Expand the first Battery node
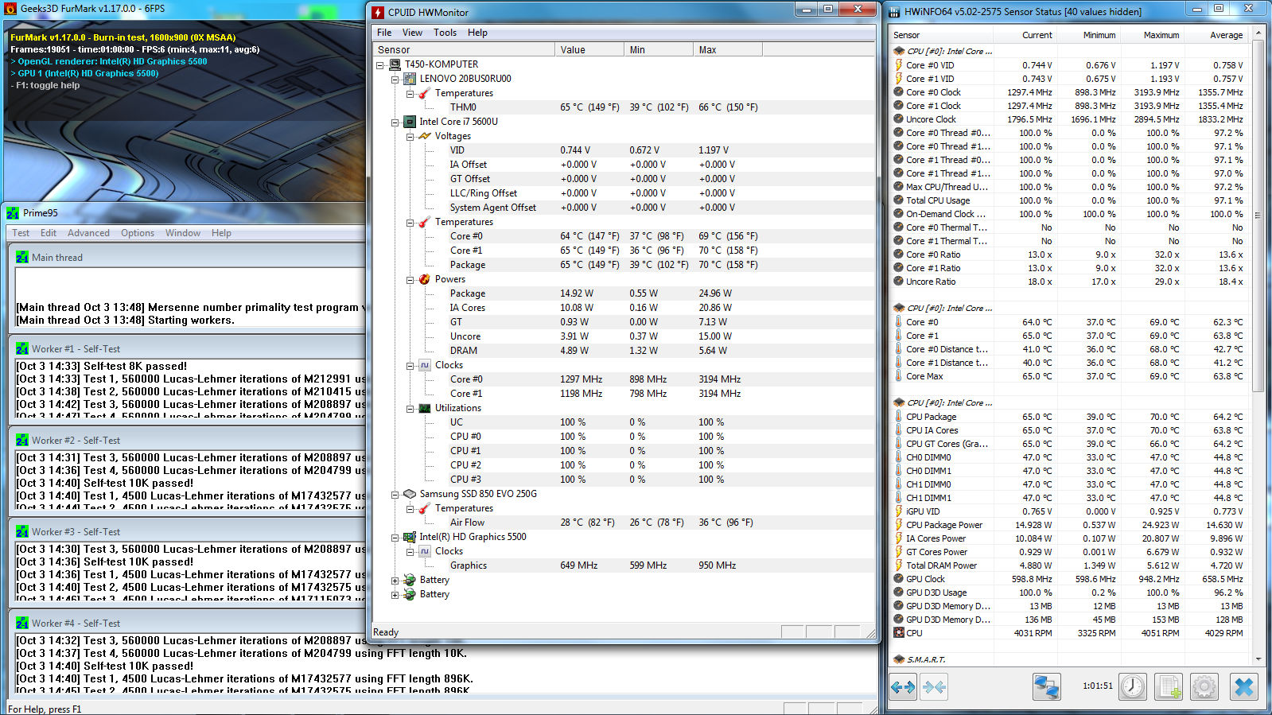This screenshot has width=1272, height=715. click(x=395, y=581)
